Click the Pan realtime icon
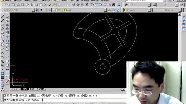The height and width of the screenshot is (104, 186). coord(74,5)
